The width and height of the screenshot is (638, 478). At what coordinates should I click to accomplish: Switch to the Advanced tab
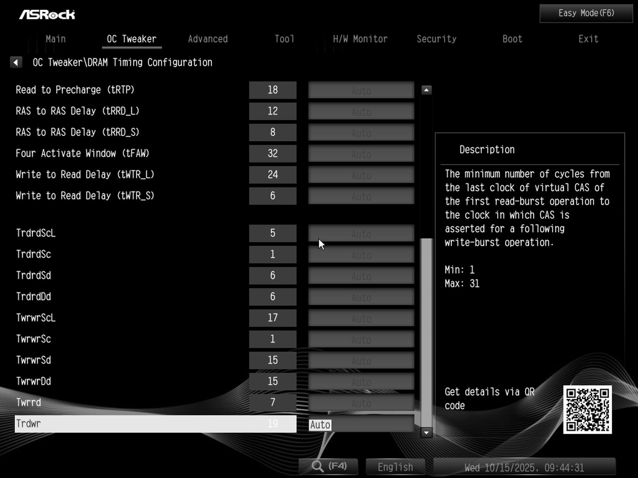(x=208, y=39)
